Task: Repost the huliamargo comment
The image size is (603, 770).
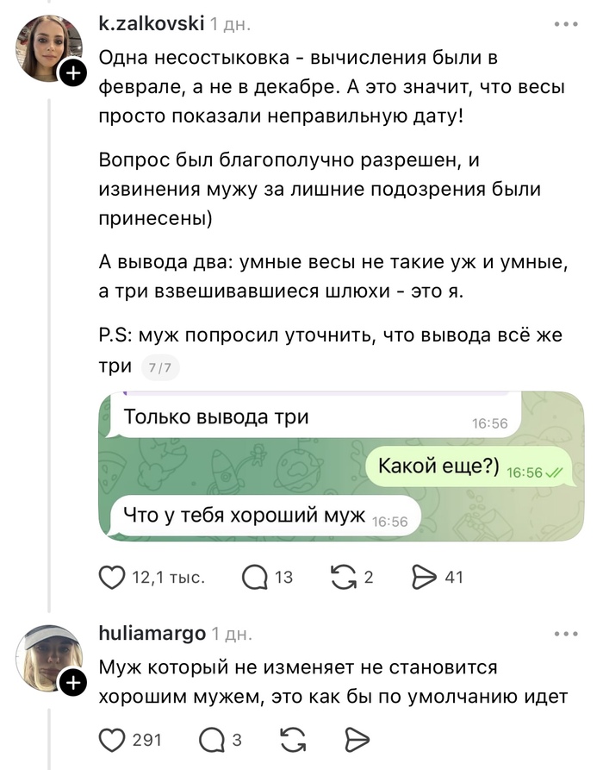Action: [293, 739]
